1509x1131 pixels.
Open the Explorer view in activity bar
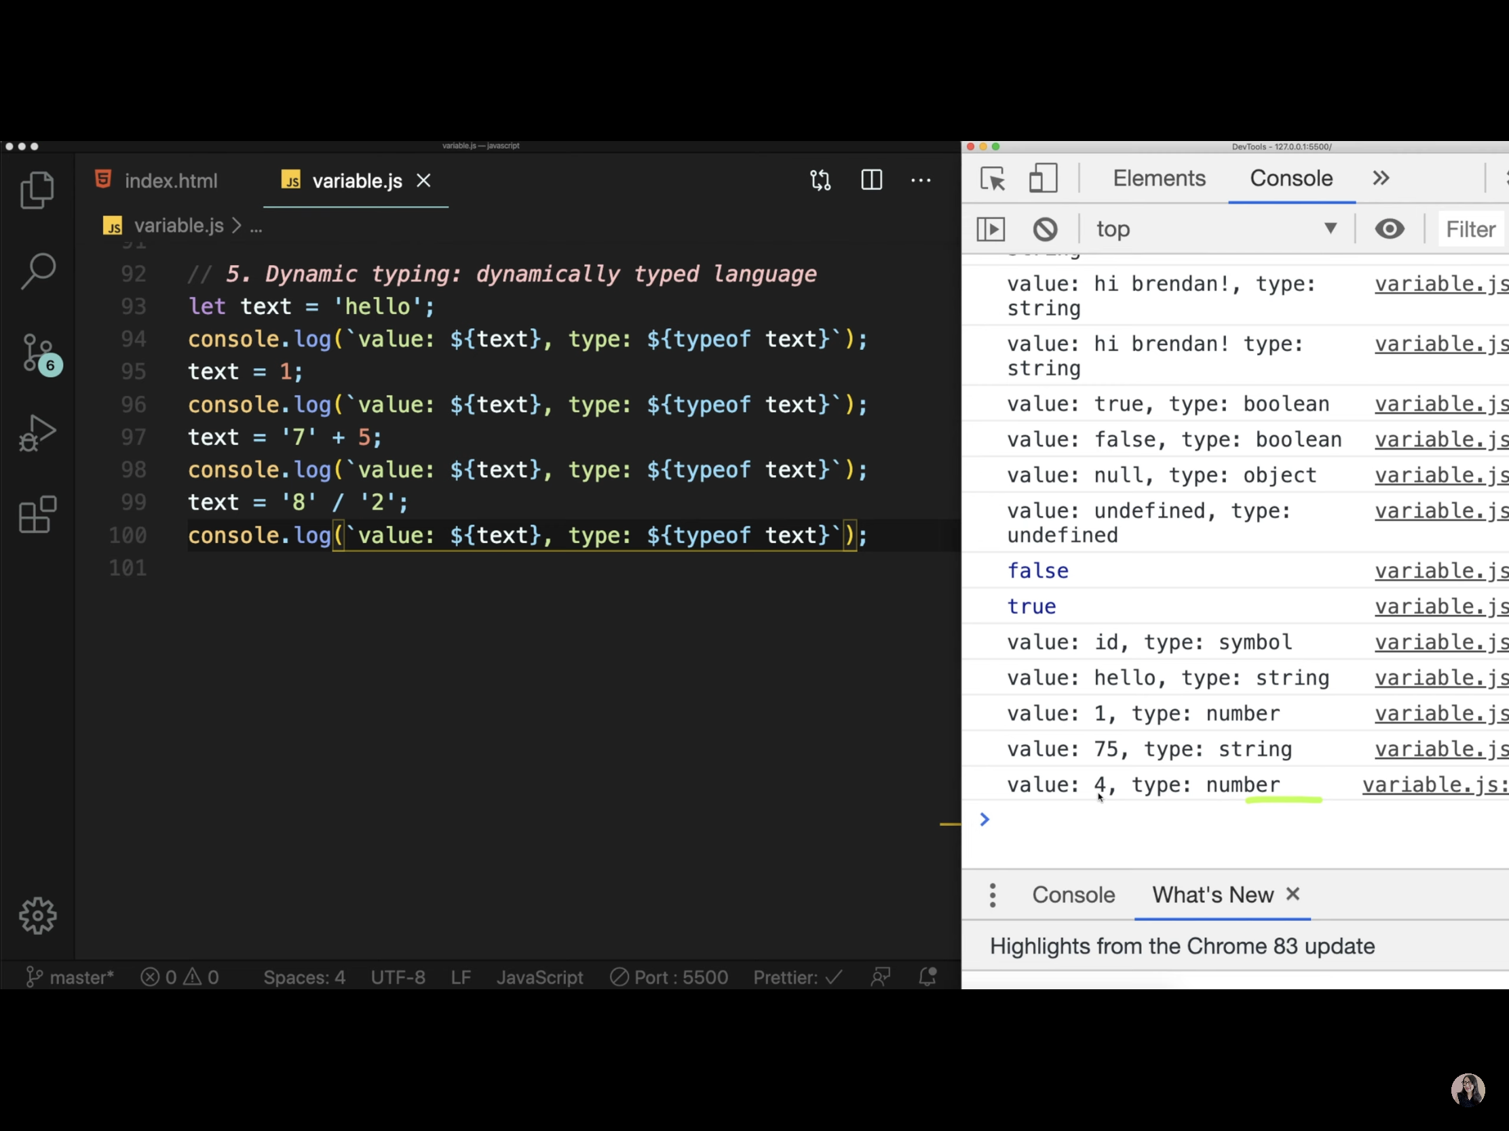pyautogui.click(x=37, y=190)
